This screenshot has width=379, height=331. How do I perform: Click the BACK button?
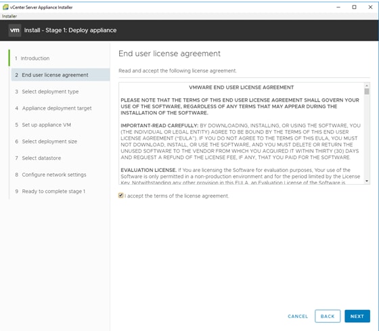click(328, 316)
